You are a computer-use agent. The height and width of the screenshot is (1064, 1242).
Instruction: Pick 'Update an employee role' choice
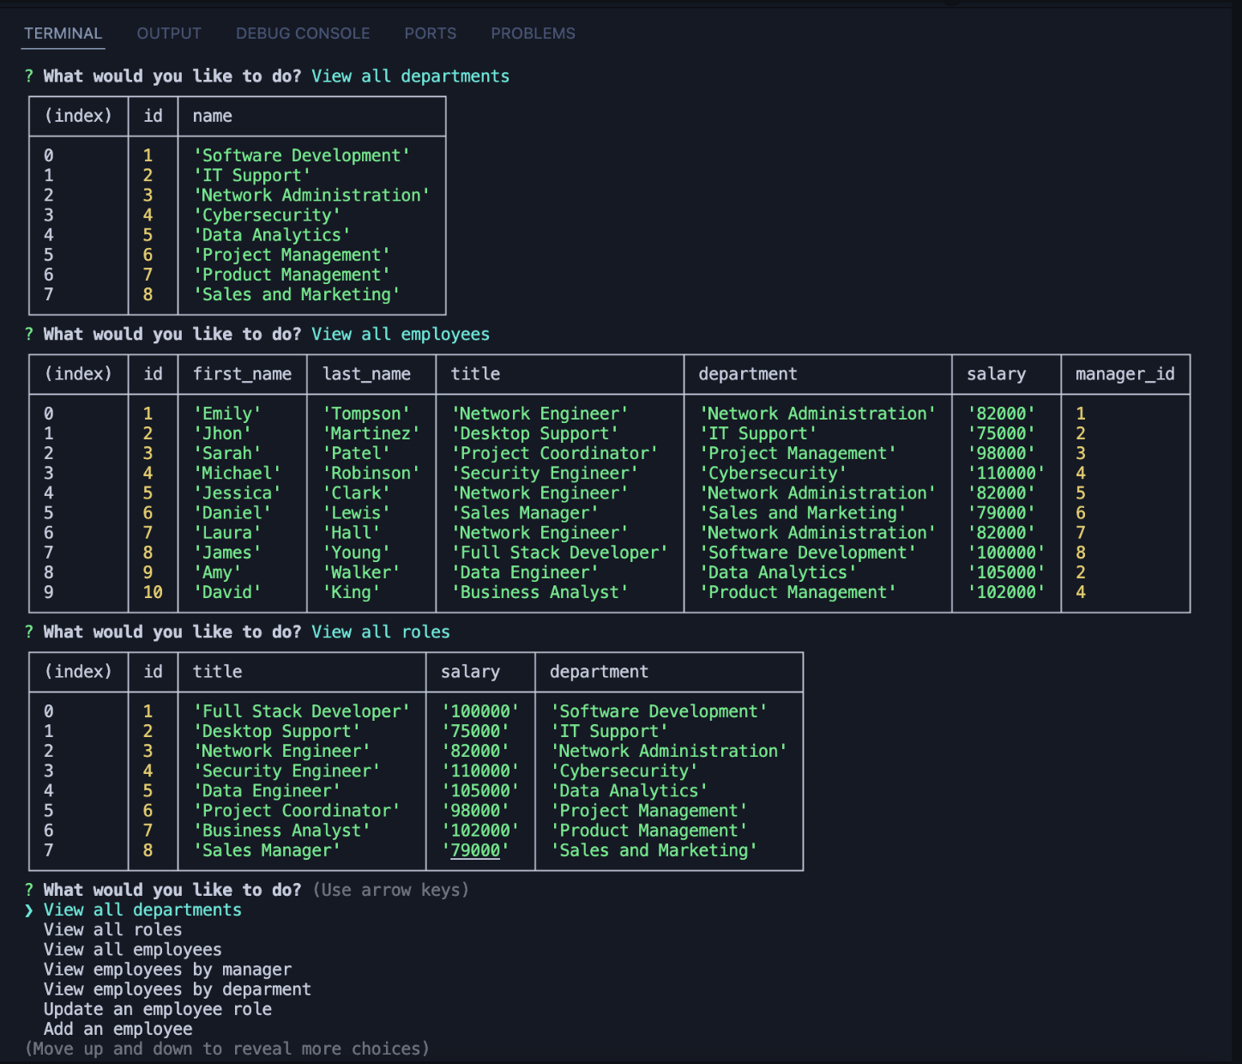click(x=157, y=1009)
